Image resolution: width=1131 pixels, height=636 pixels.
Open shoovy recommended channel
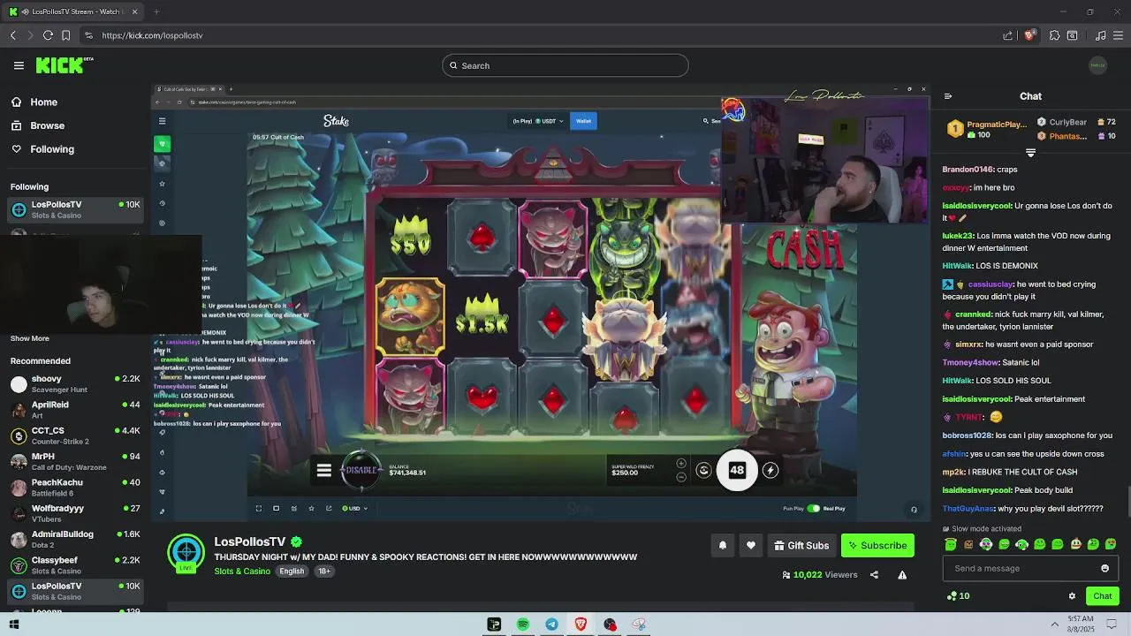click(75, 384)
